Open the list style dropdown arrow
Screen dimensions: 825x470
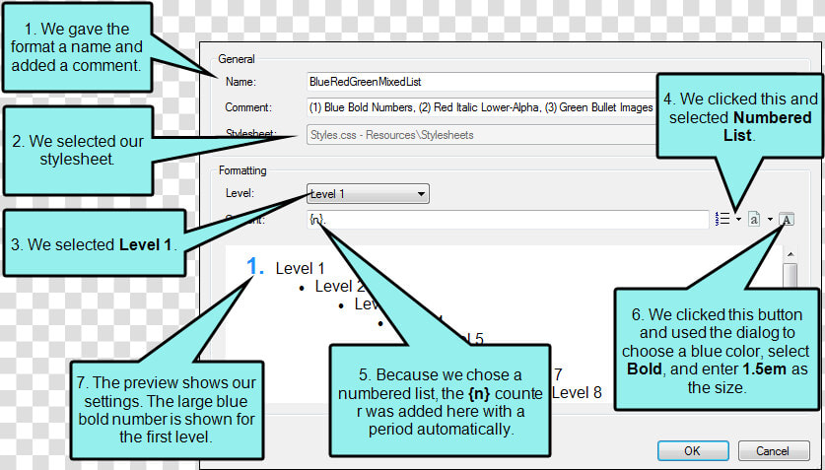coord(738,219)
